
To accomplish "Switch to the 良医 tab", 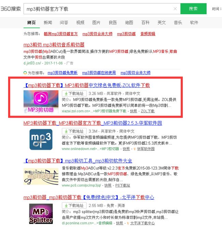I will [x=113, y=23].
